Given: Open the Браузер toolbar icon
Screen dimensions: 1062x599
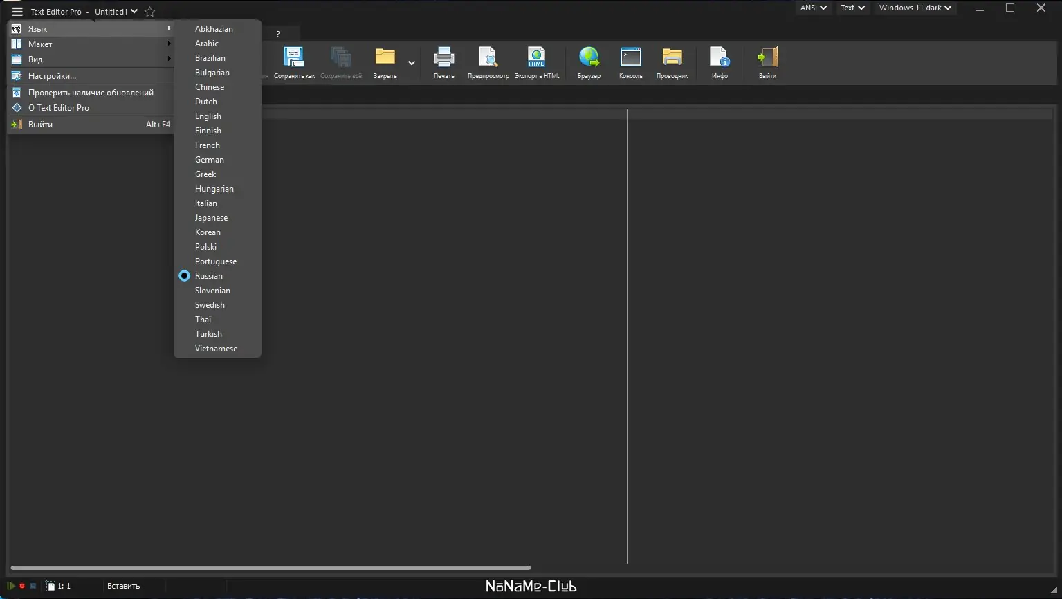Looking at the screenshot, I should click(x=589, y=63).
